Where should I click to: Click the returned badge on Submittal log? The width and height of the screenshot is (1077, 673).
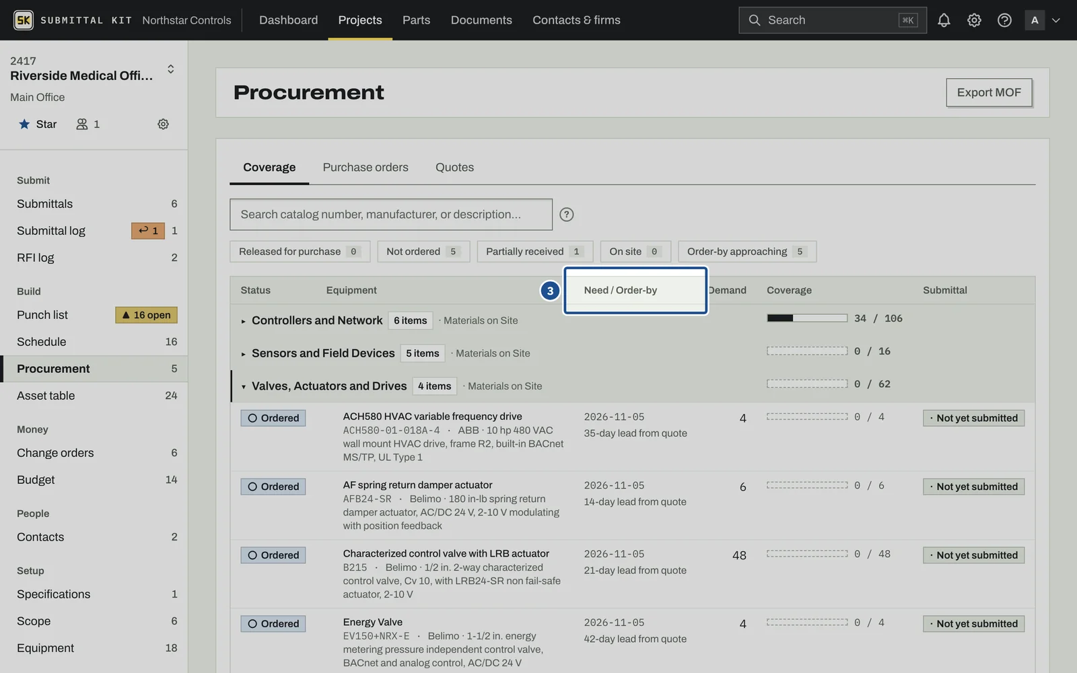(x=148, y=231)
